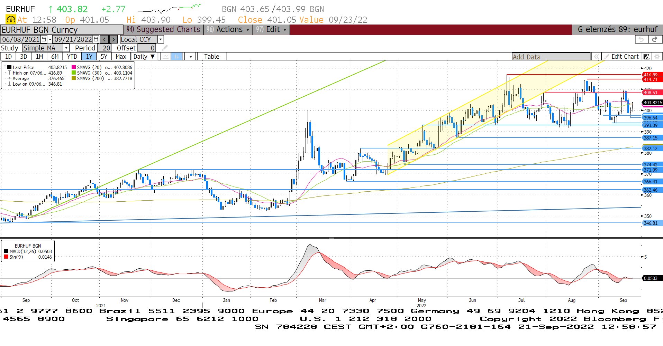Open the start date calendar picker
Viewport: 663px width, 346px height.
(44, 39)
